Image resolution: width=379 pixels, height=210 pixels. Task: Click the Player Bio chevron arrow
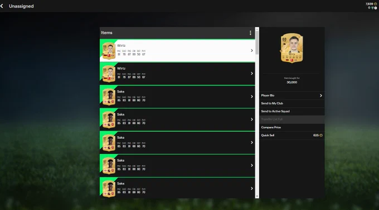(x=320, y=96)
